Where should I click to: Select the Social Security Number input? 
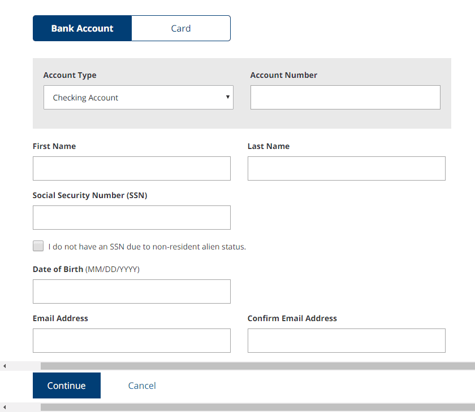click(x=131, y=218)
